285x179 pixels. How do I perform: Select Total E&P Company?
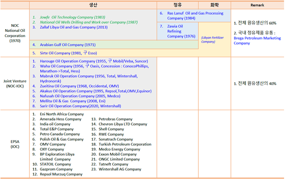click(x=57, y=129)
